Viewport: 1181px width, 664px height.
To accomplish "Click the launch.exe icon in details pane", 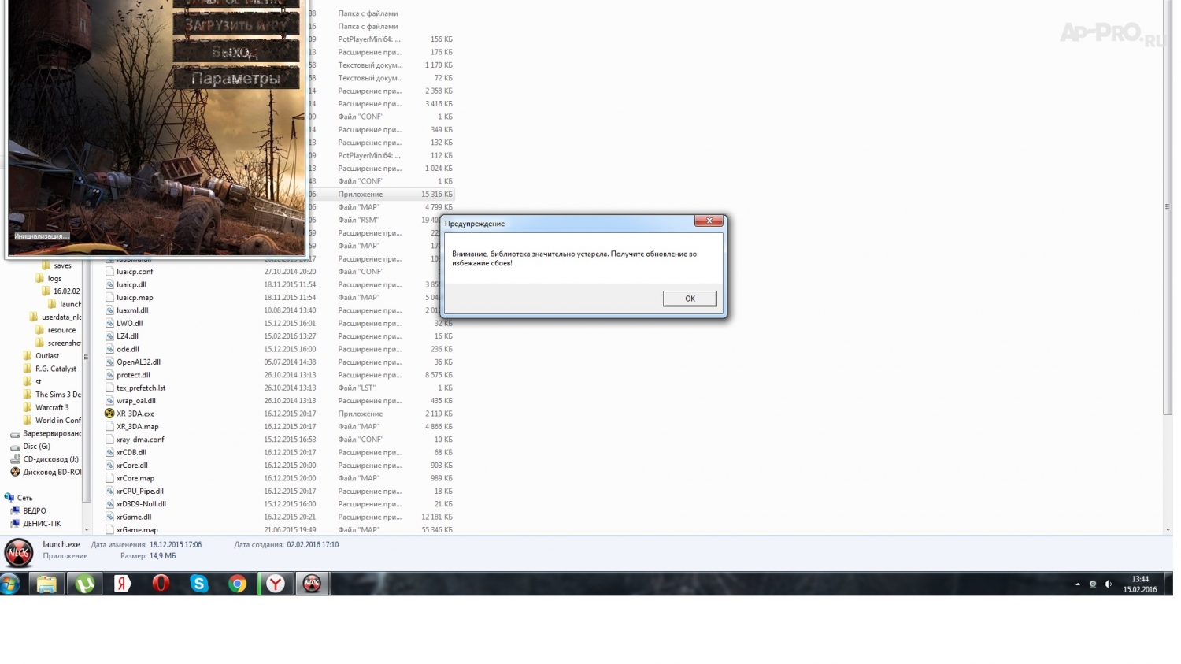I will [x=19, y=553].
